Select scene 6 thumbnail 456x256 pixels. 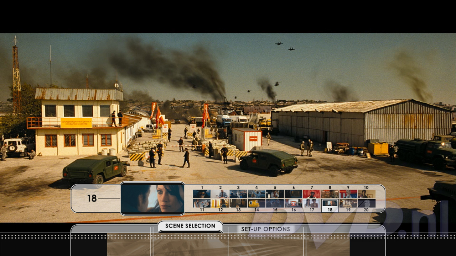tap(293, 194)
